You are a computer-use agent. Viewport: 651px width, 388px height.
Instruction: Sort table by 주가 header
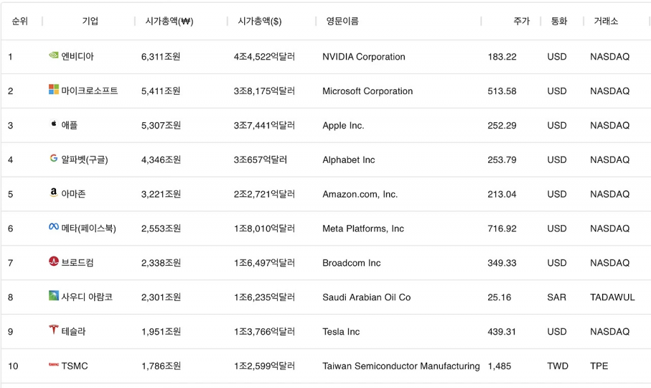click(521, 21)
